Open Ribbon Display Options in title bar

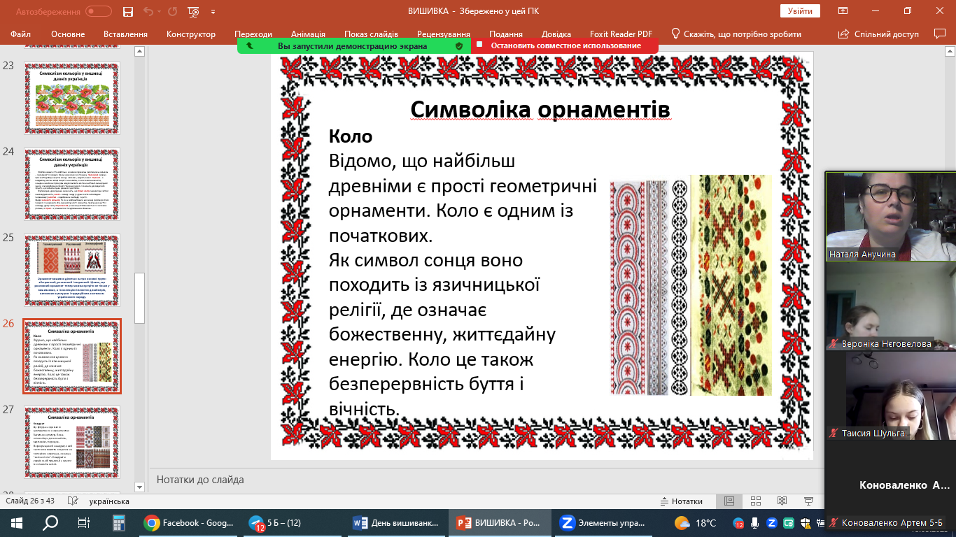842,11
